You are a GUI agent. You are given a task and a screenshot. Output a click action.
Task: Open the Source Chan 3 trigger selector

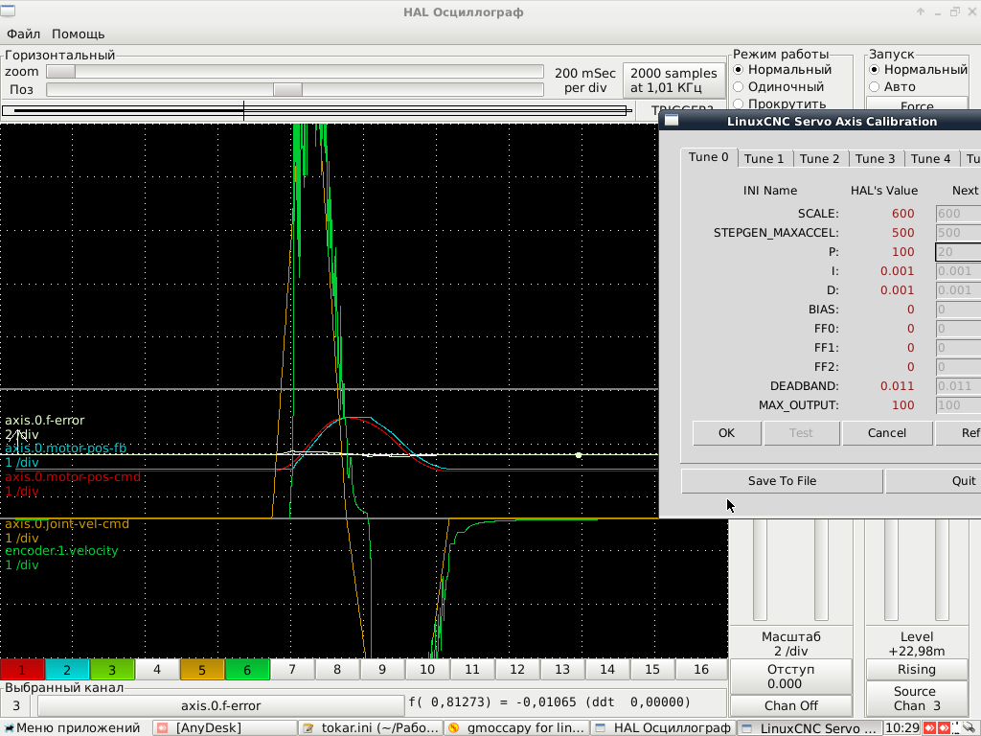pyautogui.click(x=915, y=698)
